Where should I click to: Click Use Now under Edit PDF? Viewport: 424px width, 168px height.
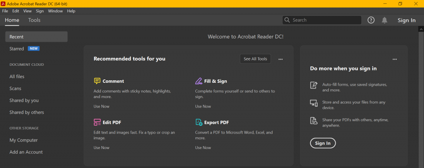[101, 148]
